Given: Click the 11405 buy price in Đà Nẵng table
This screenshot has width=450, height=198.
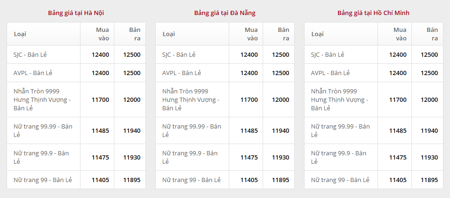Looking at the screenshot, I should click(249, 180).
